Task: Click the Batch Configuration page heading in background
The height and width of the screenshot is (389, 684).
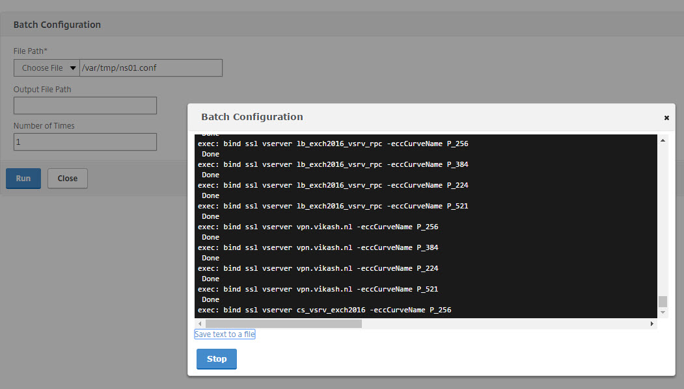Action: [57, 25]
